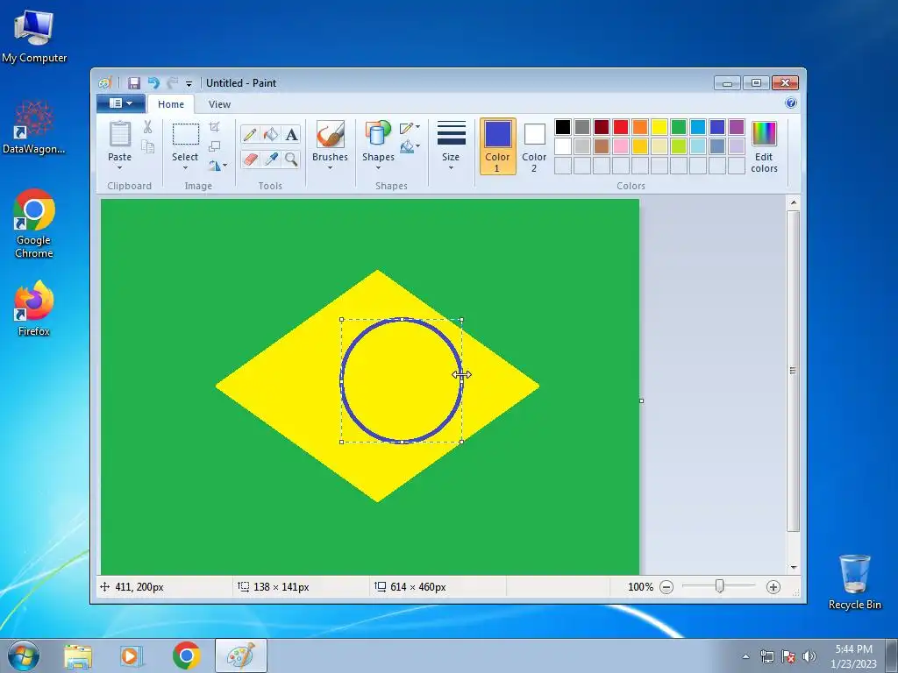This screenshot has width=898, height=673.
Task: Expand the Brushes dropdown arrow
Action: (x=331, y=167)
